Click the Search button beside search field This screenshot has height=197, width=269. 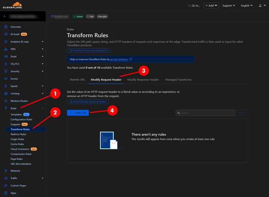tap(242, 113)
